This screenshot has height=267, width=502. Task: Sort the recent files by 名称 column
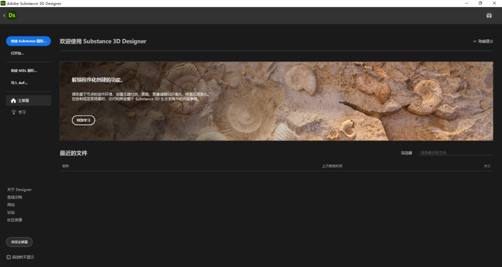click(66, 166)
